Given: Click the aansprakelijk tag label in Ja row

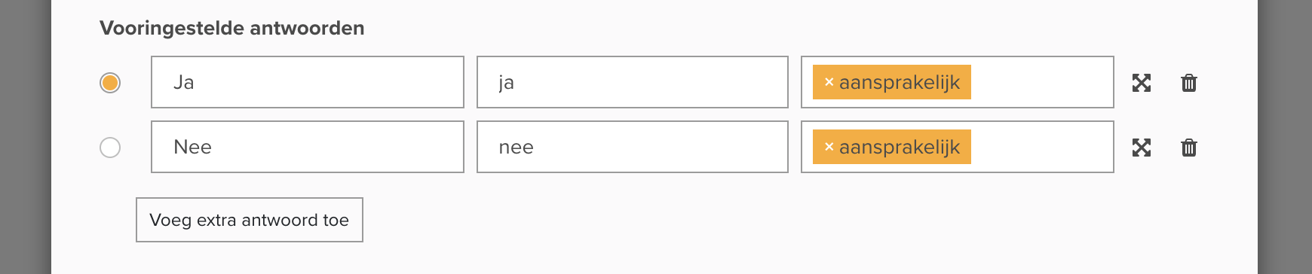Looking at the screenshot, I should click(x=900, y=83).
